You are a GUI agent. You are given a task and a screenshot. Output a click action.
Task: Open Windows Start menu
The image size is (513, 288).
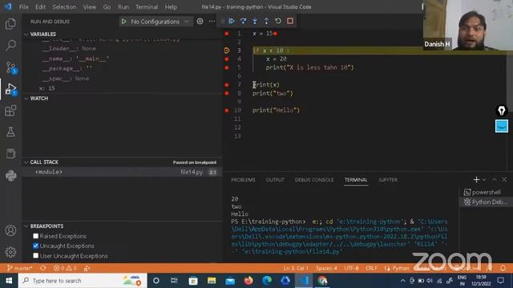tap(9, 281)
